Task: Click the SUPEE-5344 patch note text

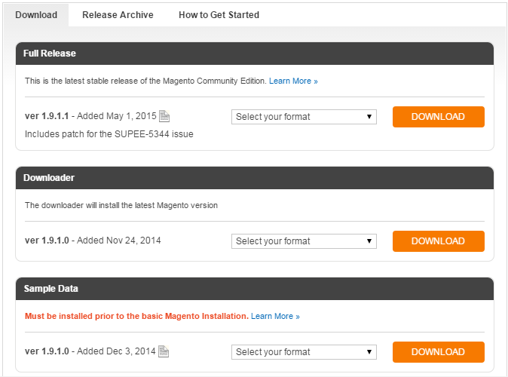Action: 109,134
